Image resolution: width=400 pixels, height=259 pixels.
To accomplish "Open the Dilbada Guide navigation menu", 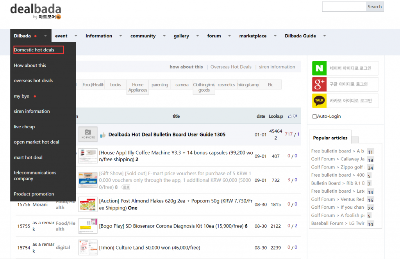I will 300,36.
